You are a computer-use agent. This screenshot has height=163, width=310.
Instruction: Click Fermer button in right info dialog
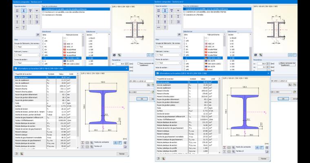[263, 159]
